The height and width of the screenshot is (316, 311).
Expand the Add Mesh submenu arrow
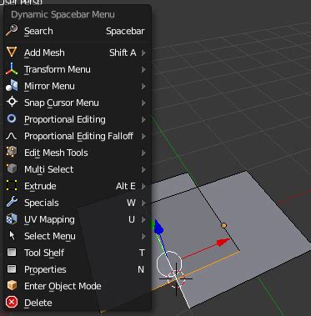point(143,53)
